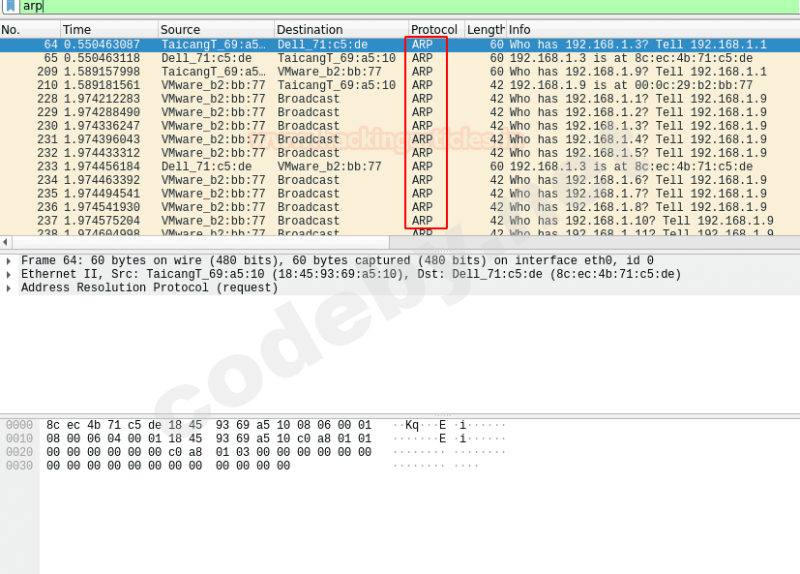The width and height of the screenshot is (800, 574).
Task: Sort by the Protocol column header
Action: (434, 30)
